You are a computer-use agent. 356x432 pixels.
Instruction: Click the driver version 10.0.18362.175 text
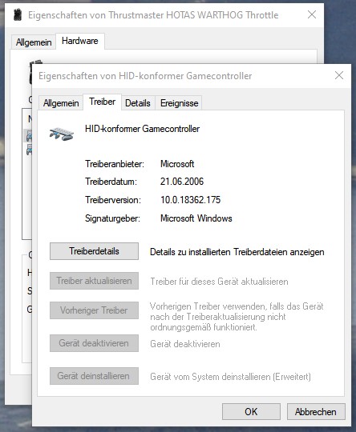[x=191, y=200]
